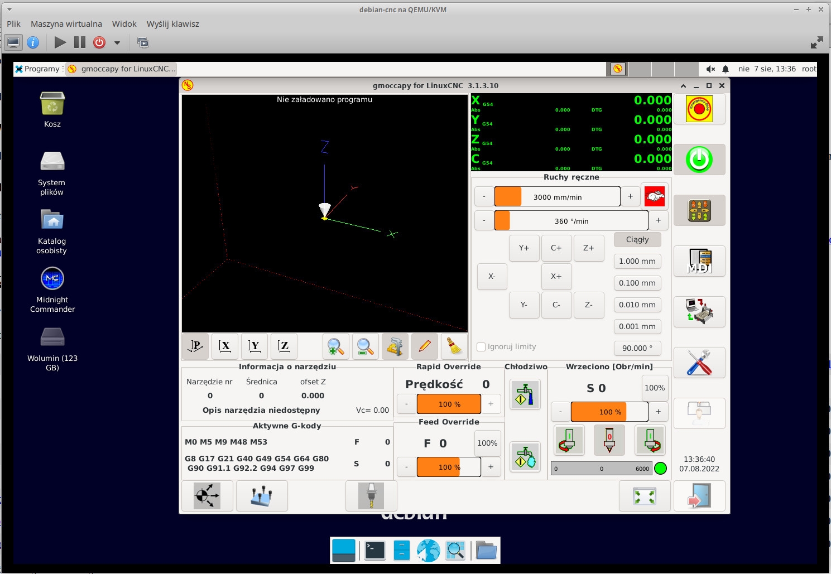Toggle dimensions display in preview

395,346
